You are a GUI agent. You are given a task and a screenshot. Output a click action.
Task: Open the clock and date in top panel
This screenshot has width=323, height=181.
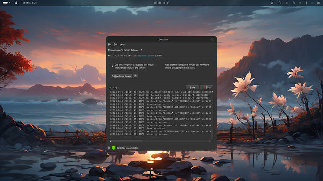point(161,3)
